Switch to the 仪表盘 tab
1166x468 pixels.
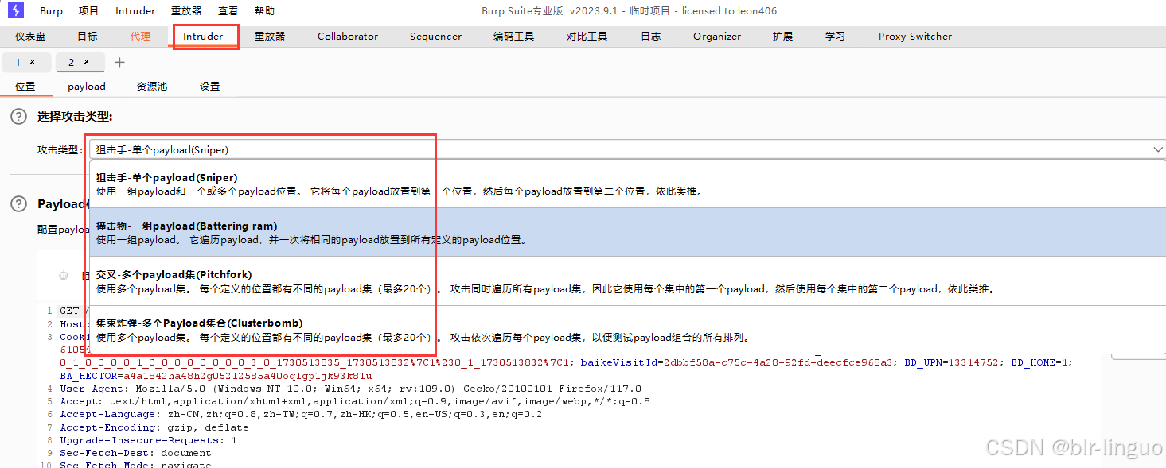(30, 37)
